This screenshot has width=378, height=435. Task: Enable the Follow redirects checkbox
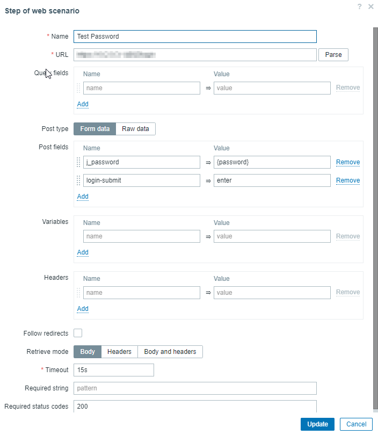pos(78,334)
